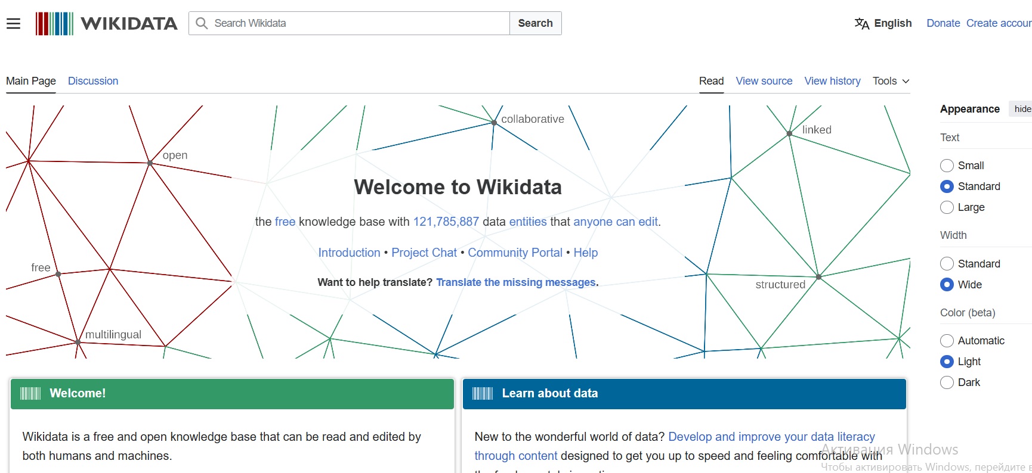
Task: Expand the Tools dropdown menu
Action: tap(891, 81)
